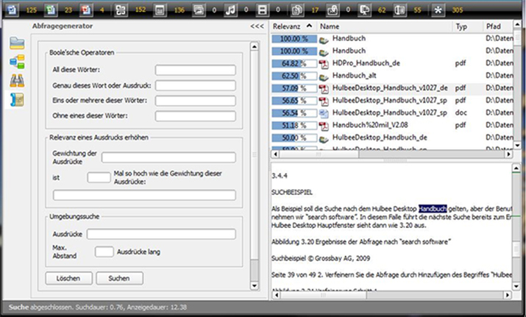Screen dimensions: 526x317
Task: Select the tree structure icon in the sidebar
Action: click(17, 62)
